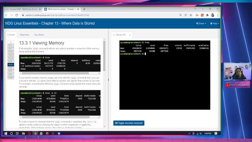The width and height of the screenshot is (252, 142).
Task: Go to section 13.2 in the sidebar
Action: (11, 49)
